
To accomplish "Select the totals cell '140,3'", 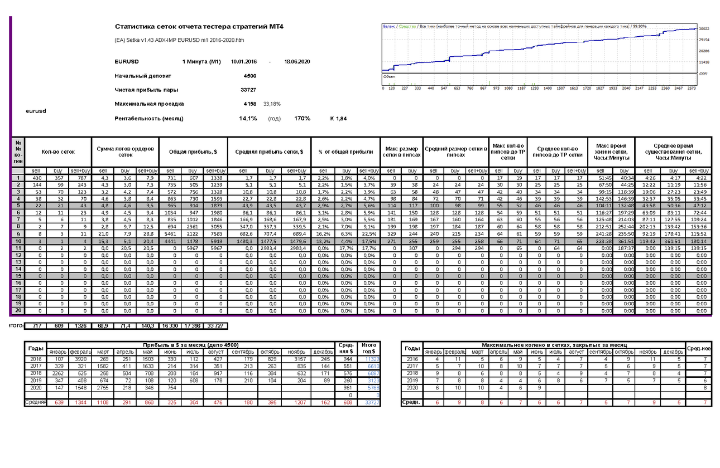I will point(147,325).
